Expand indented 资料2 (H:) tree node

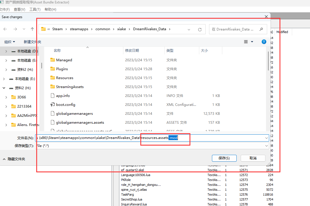coord(6,70)
